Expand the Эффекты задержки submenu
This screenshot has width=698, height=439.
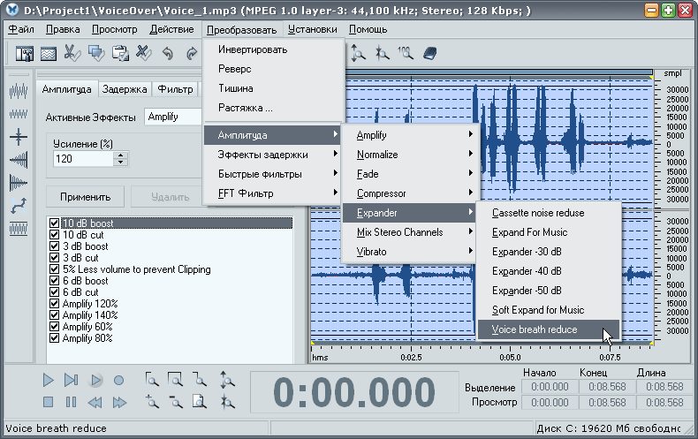point(272,155)
